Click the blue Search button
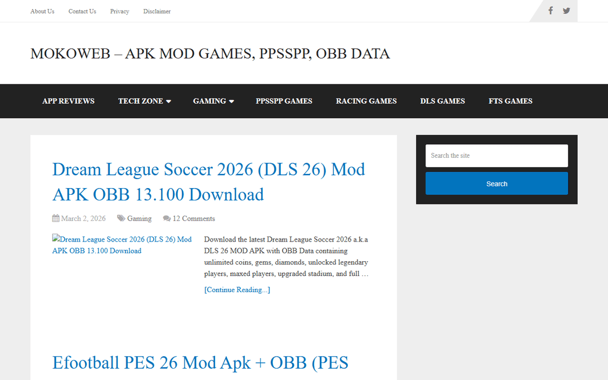 pos(497,184)
